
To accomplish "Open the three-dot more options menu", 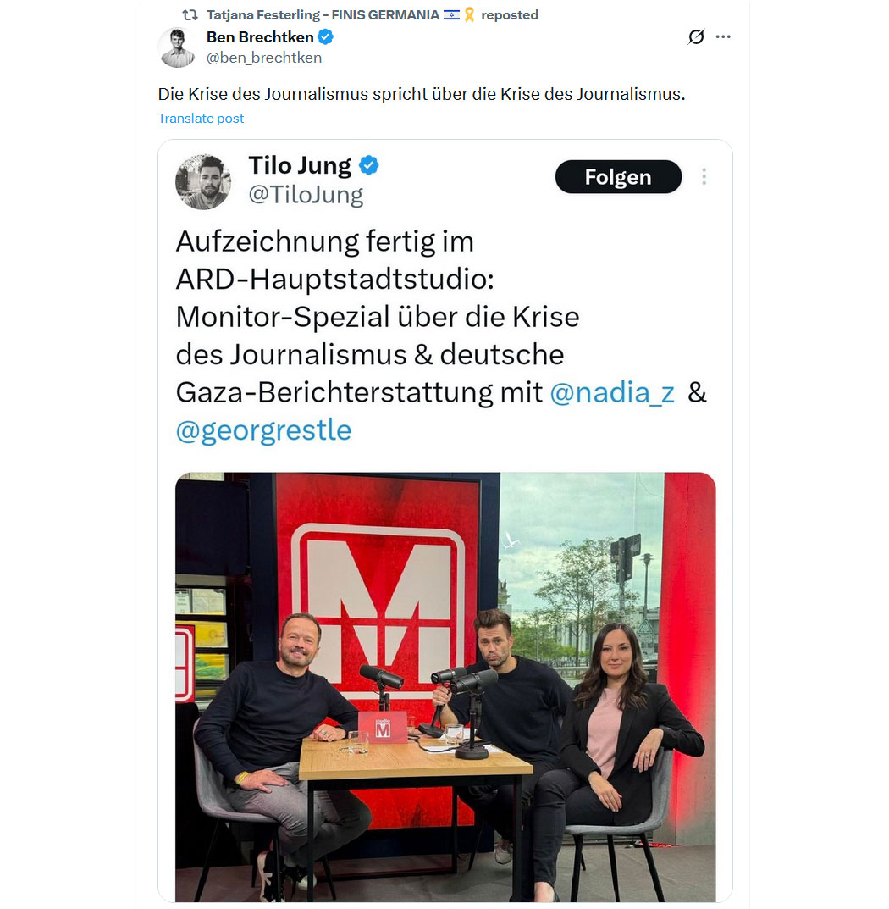I will pos(723,37).
